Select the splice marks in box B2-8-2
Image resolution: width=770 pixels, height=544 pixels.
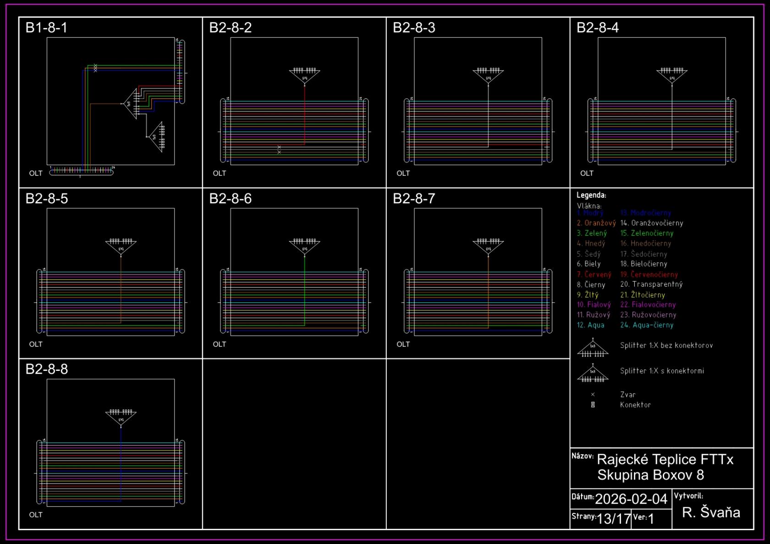pyautogui.click(x=279, y=150)
